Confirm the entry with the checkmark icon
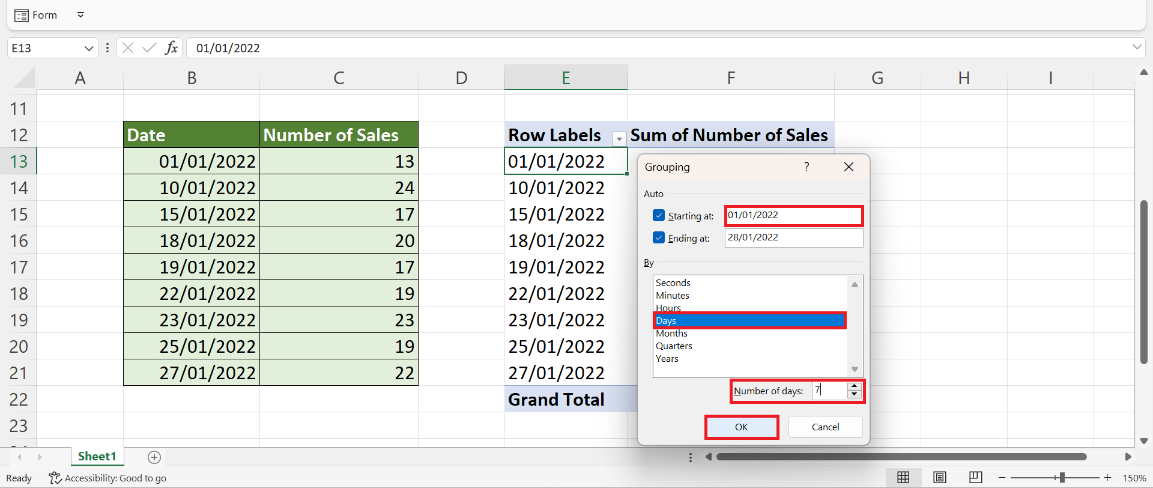 [x=149, y=48]
